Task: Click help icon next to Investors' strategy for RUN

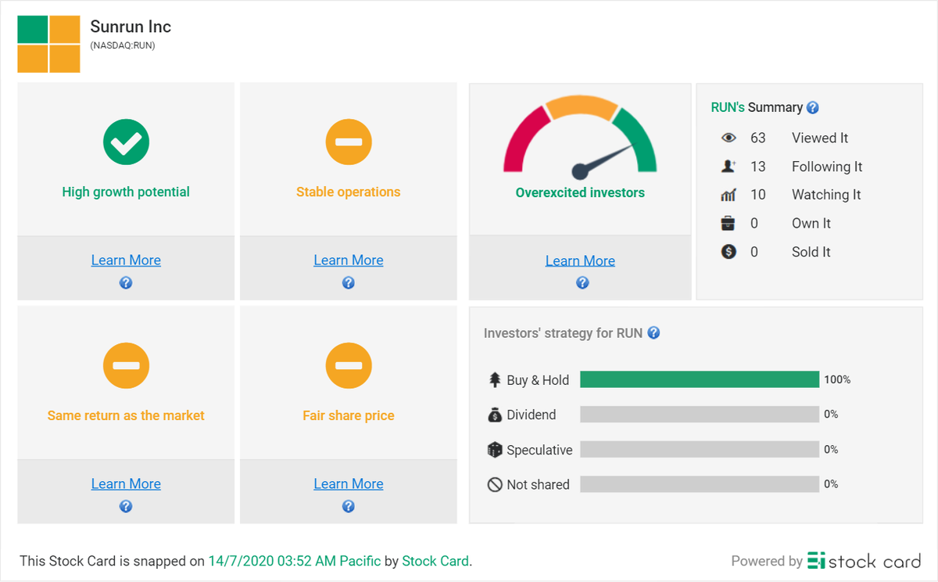Action: click(654, 332)
